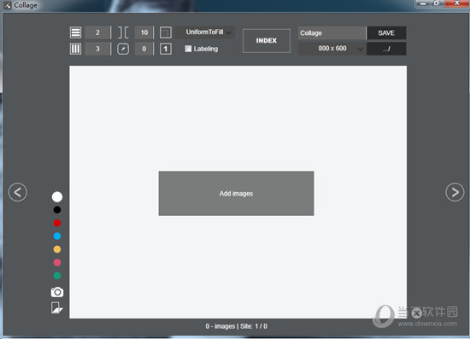Screen dimensions: 470x339
Task: Click the INDEX button
Action: [267, 41]
